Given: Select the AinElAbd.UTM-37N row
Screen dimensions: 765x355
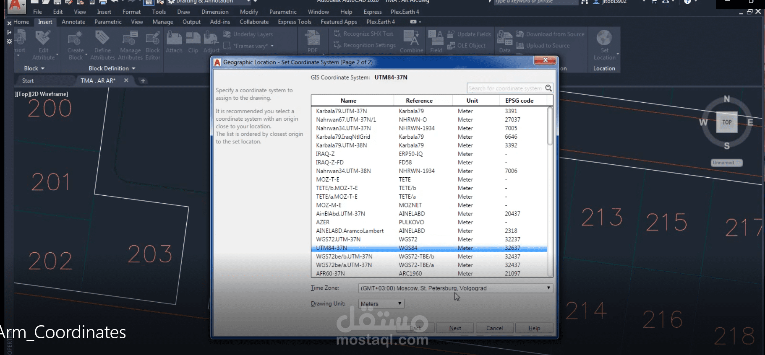Looking at the screenshot, I should pos(429,214).
